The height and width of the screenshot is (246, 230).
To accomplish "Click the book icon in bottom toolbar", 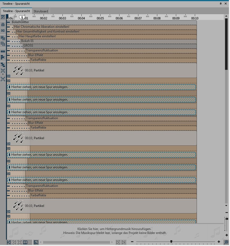I will tap(25, 242).
